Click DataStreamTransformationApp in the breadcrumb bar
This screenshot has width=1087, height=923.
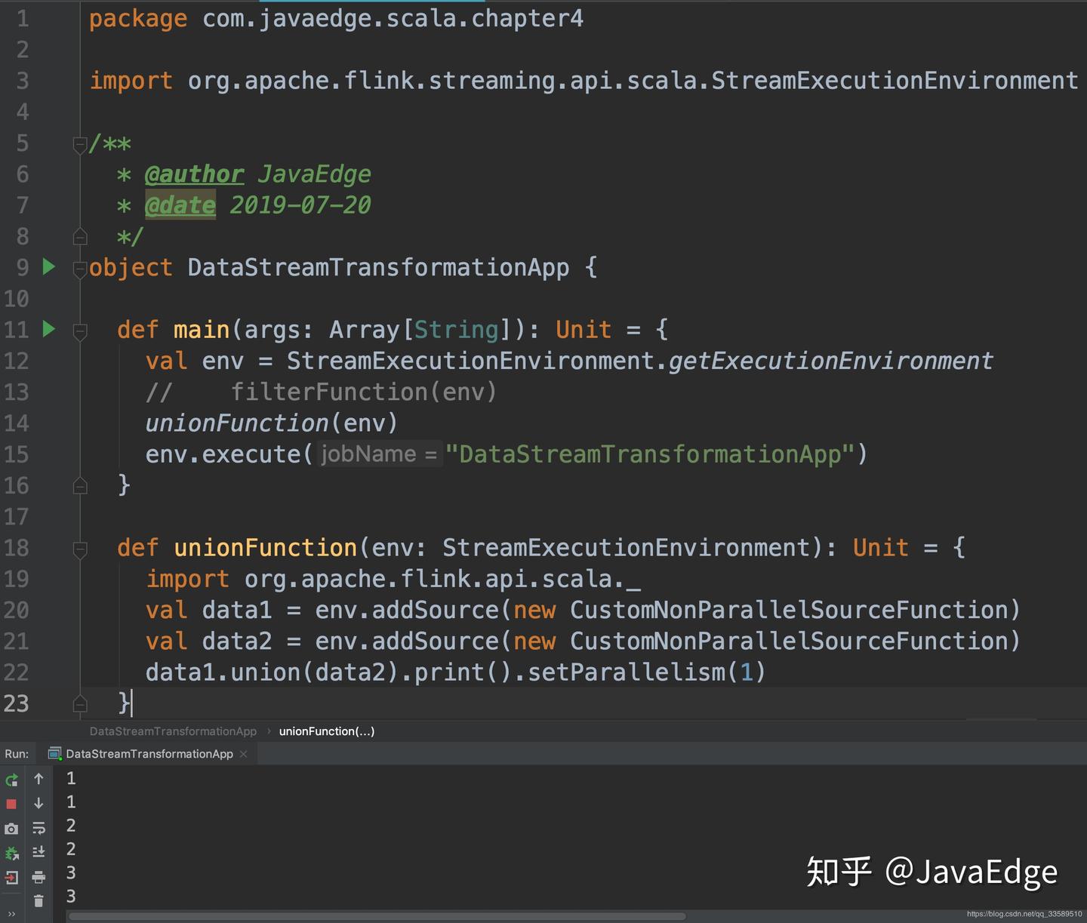pos(173,731)
